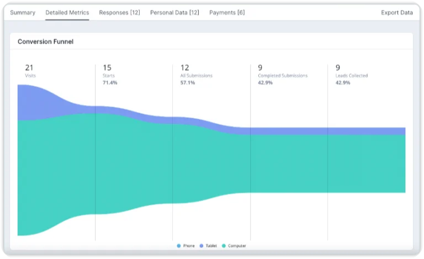
Task: Click the 9 Completed Submissions metric
Action: [x=283, y=75]
